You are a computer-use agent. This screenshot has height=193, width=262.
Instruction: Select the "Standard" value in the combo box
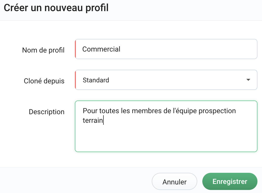click(x=96, y=80)
